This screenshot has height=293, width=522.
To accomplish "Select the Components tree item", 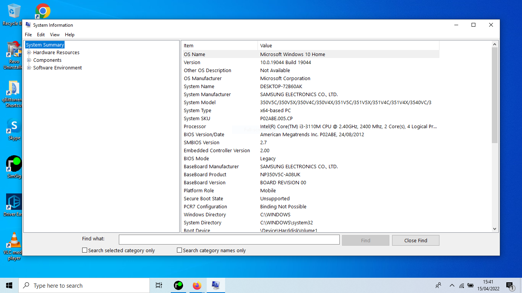I will pyautogui.click(x=47, y=60).
